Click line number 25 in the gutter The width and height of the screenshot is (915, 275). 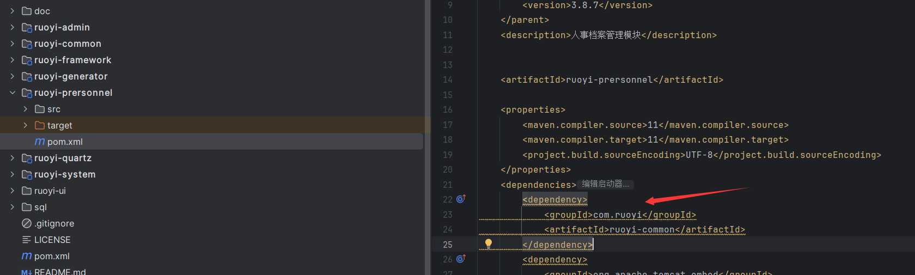pos(447,245)
